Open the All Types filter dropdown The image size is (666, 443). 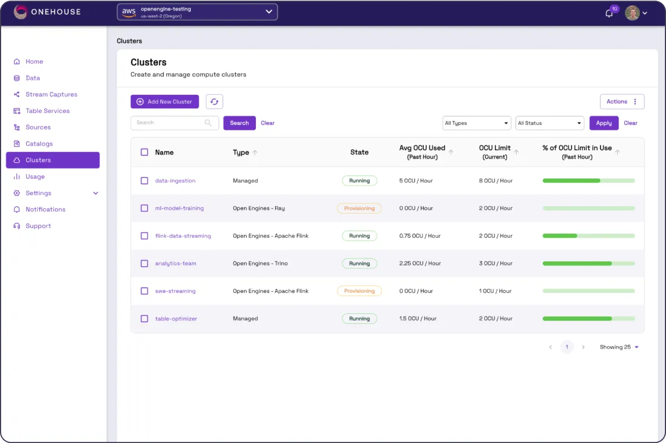(477, 123)
